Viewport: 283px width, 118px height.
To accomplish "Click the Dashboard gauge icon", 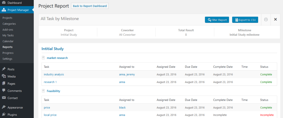I will tap(4, 3).
